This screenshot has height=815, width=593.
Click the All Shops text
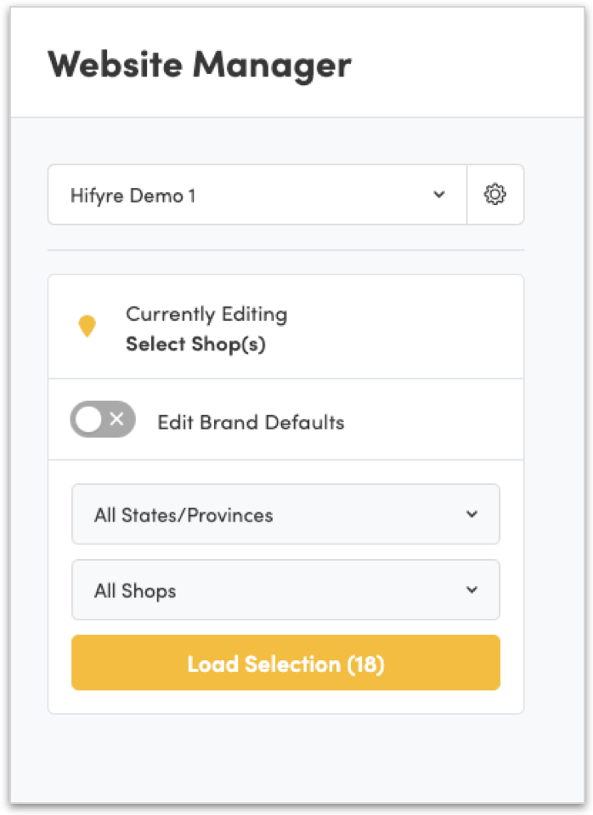[x=135, y=591]
